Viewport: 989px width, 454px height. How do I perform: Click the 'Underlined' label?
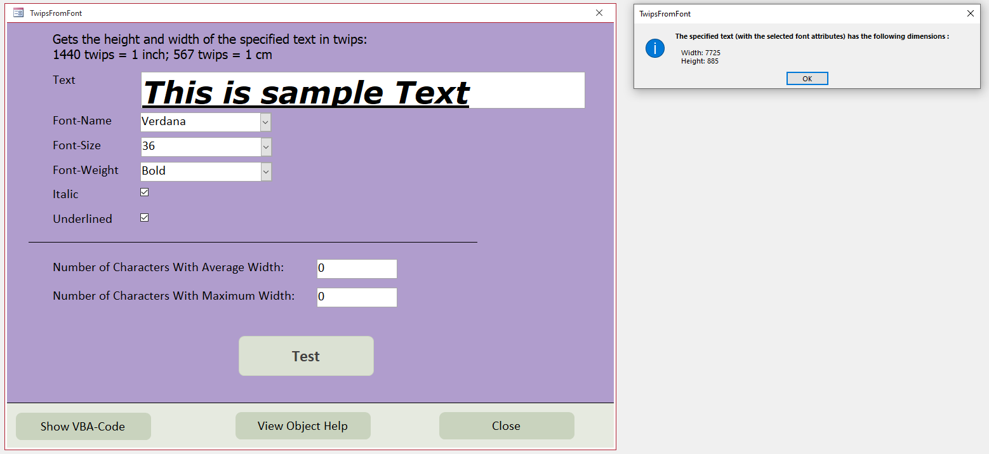tap(83, 219)
